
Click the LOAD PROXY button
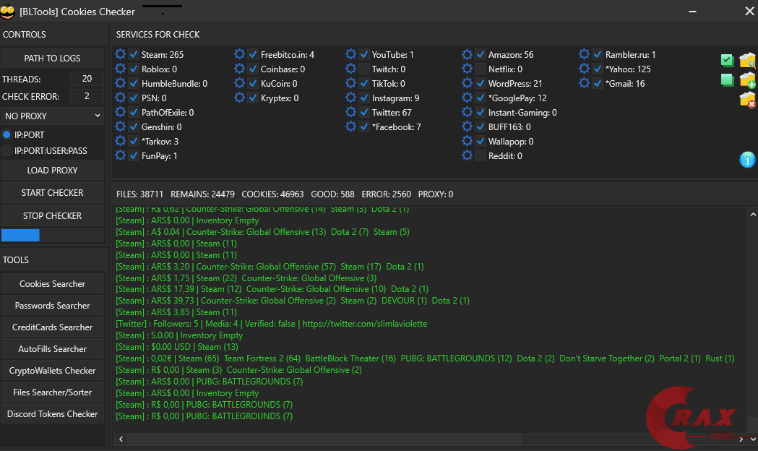click(52, 170)
